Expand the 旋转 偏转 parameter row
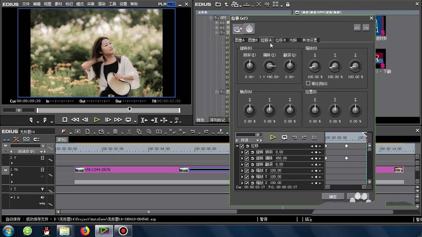This screenshot has height=237, width=422. (242, 158)
